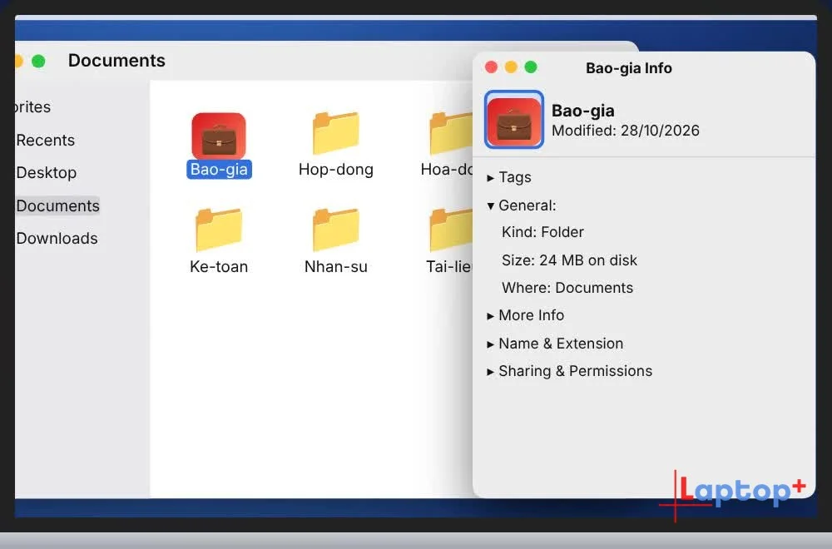
Task: Select the Hop-dong folder icon
Action: [336, 133]
